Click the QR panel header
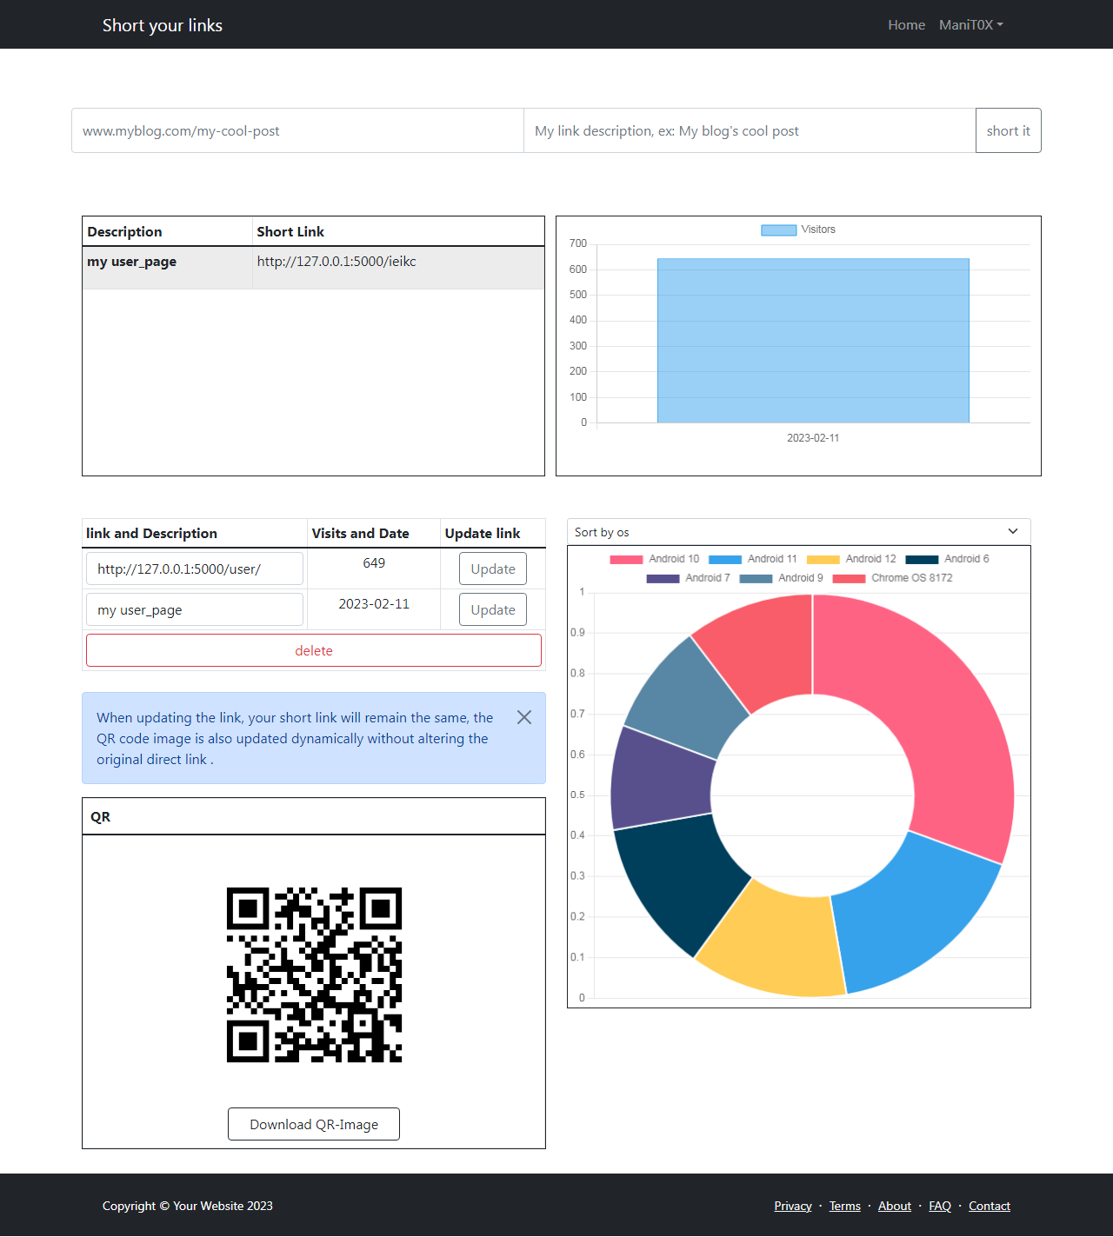 pos(314,816)
